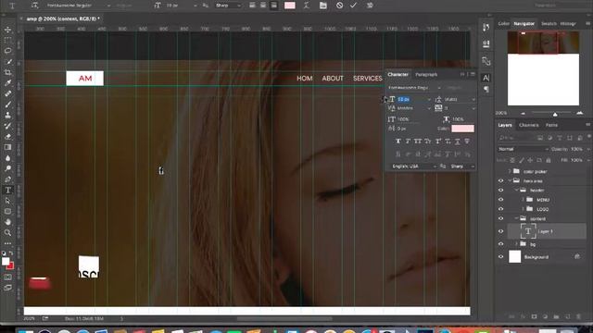
Task: Left align text in options bar
Action: pos(252,6)
